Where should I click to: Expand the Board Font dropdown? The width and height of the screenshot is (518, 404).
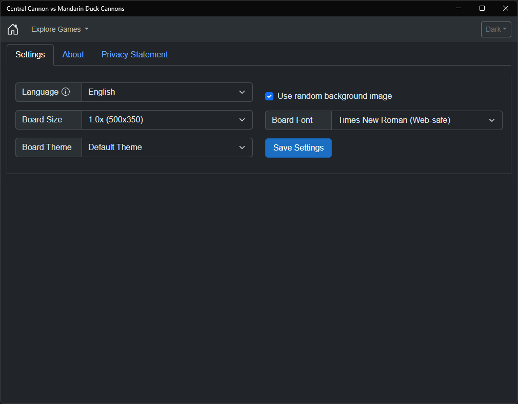coord(416,120)
